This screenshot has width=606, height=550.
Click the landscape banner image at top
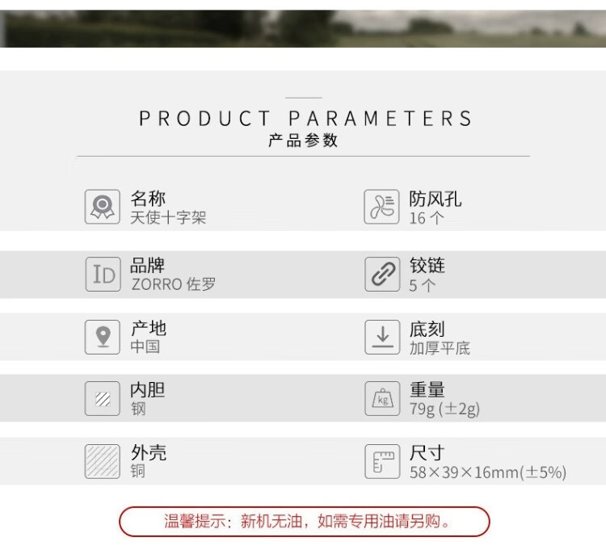click(x=303, y=28)
